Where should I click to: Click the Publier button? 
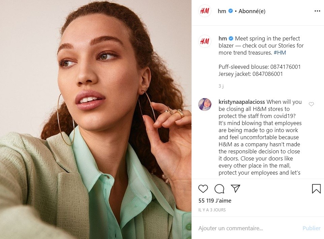[312, 228]
